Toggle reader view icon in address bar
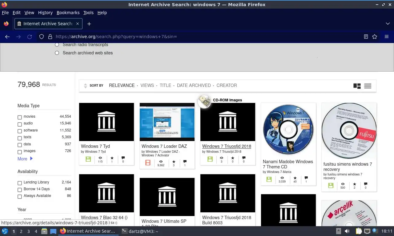The image size is (394, 236). click(366, 37)
